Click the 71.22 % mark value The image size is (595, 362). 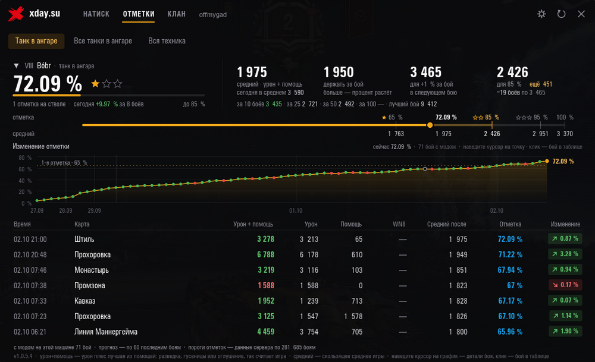click(511, 255)
